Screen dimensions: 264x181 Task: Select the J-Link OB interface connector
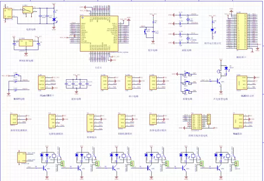click(x=42, y=83)
